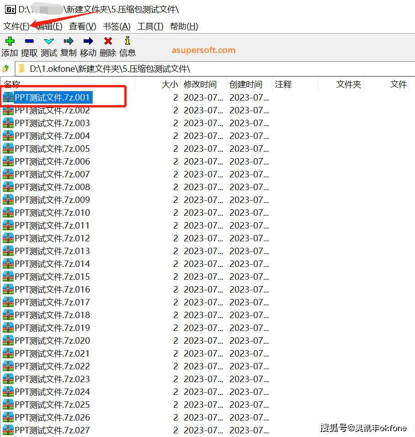Select file PPT测试文件.7z.014
The height and width of the screenshot is (437, 415).
(52, 264)
